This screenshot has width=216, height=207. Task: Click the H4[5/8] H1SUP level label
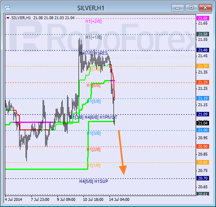[x=94, y=181]
